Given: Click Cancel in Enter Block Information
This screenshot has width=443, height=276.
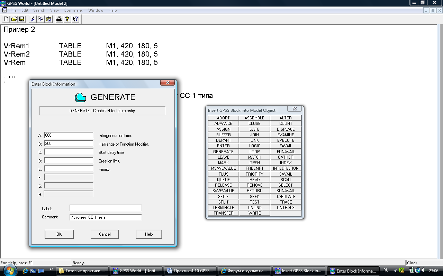Looking at the screenshot, I should point(105,234).
